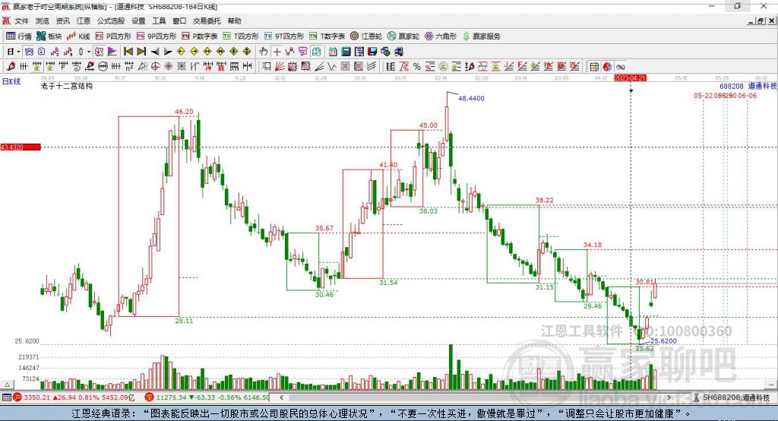Click the Shanghai index 3350.21 status entry

pyautogui.click(x=74, y=397)
